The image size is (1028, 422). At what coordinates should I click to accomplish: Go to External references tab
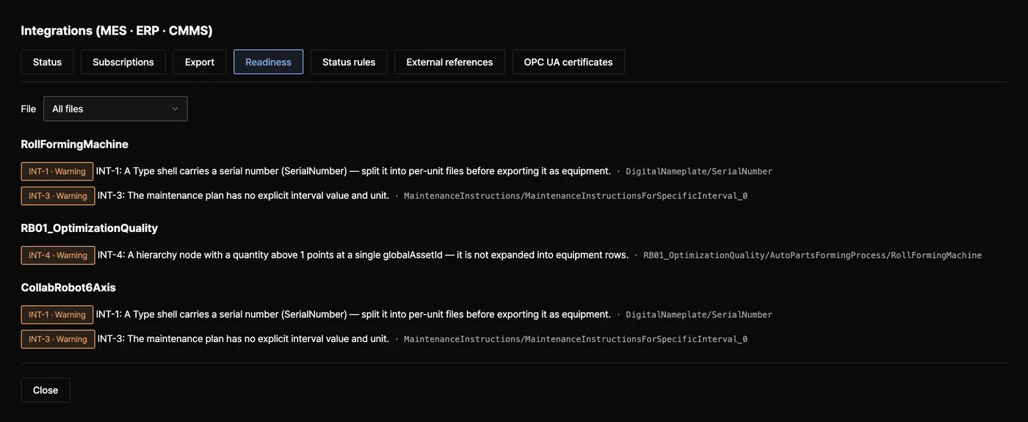[x=449, y=62]
